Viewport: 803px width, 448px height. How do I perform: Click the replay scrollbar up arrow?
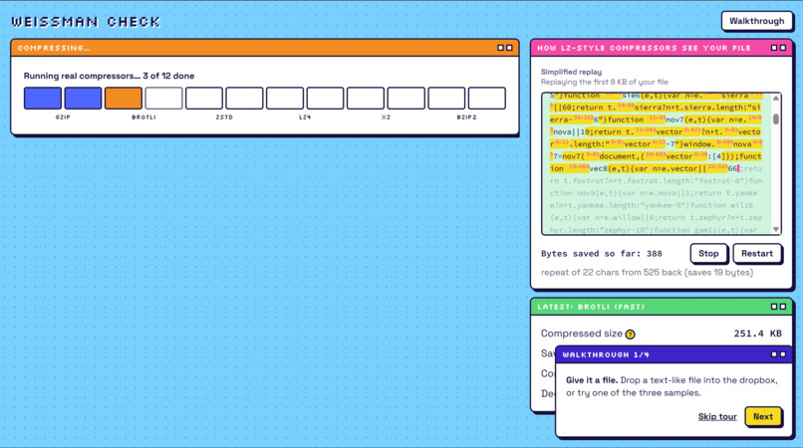[x=776, y=99]
